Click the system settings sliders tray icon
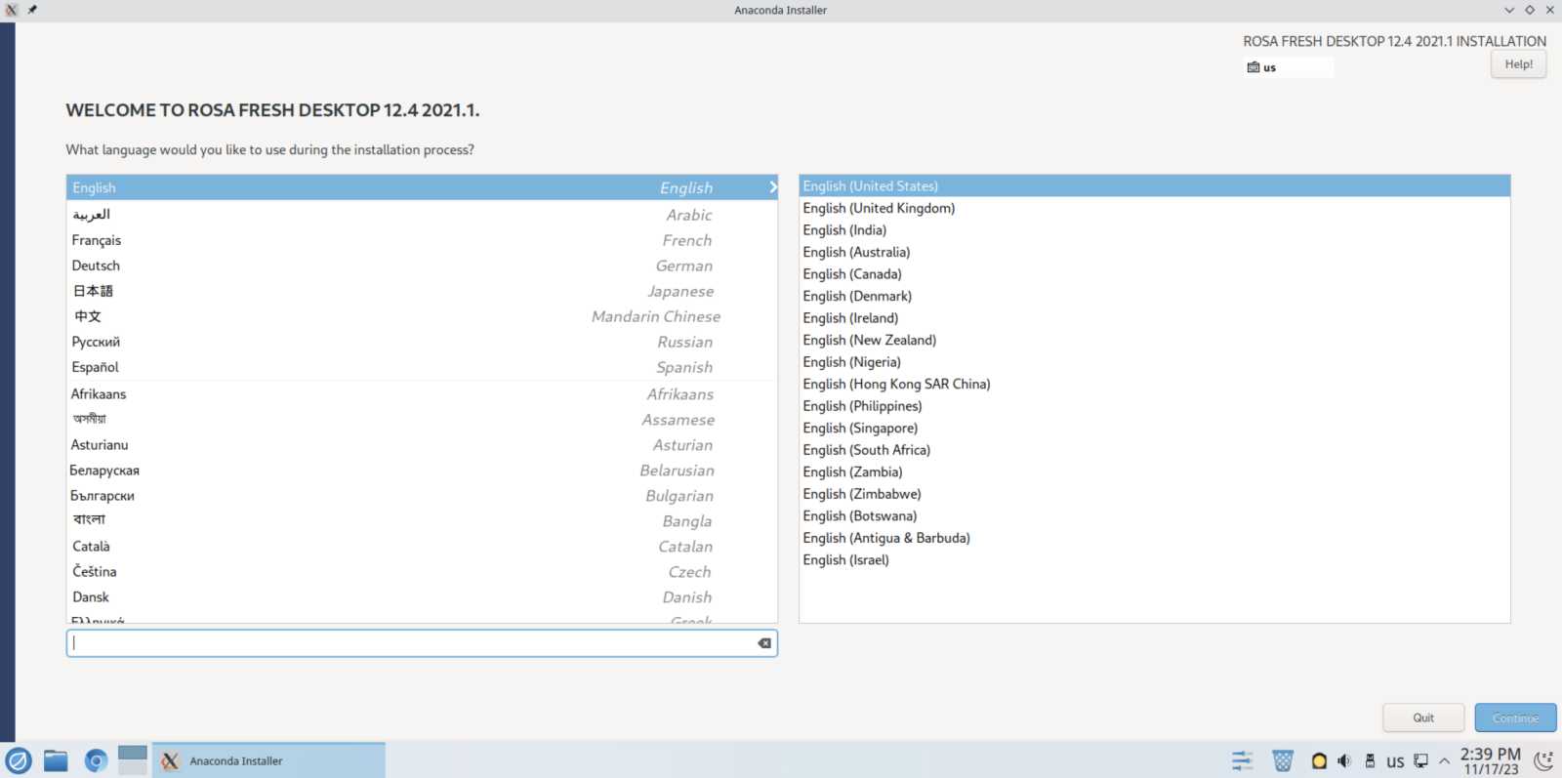The image size is (1562, 778). coord(1242,760)
